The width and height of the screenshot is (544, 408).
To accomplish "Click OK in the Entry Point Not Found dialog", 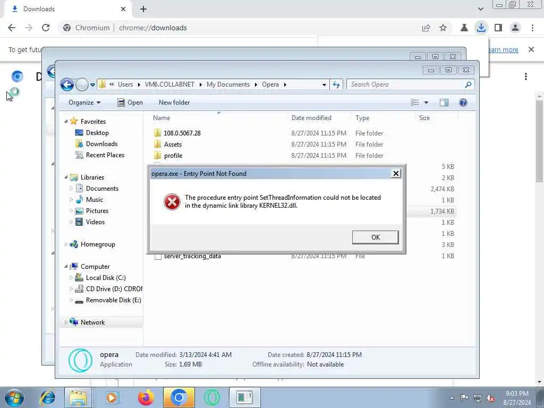I will pyautogui.click(x=375, y=237).
